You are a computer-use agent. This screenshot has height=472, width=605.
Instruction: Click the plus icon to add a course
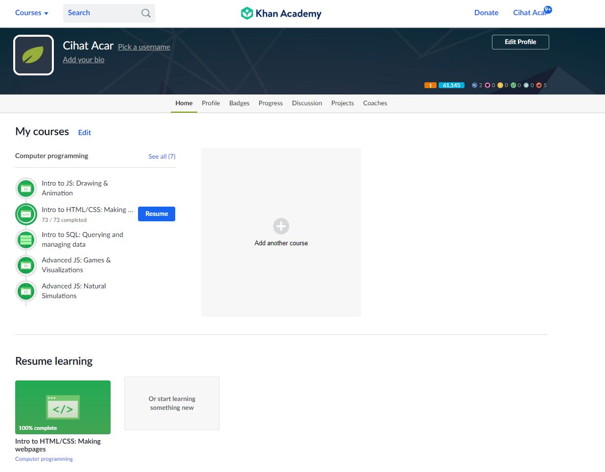(x=281, y=226)
